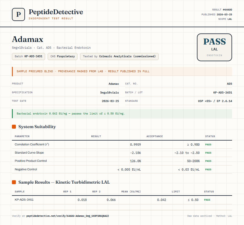Click the mean value 0.042

click(161, 200)
